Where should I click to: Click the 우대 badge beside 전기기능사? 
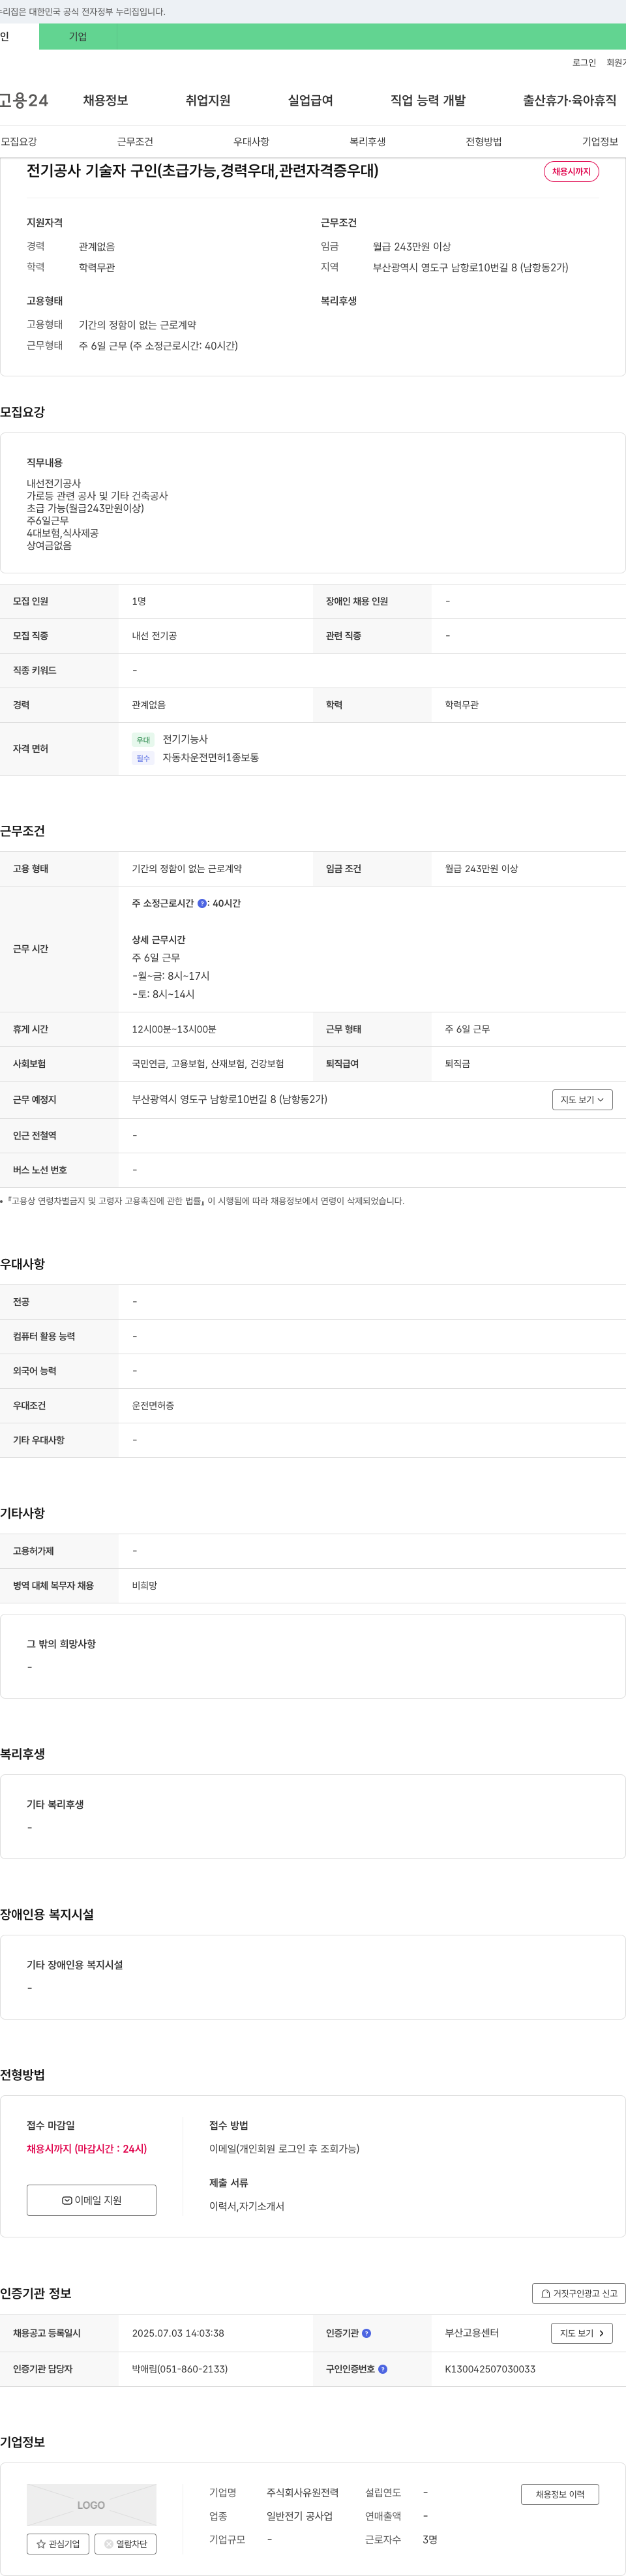click(x=143, y=740)
